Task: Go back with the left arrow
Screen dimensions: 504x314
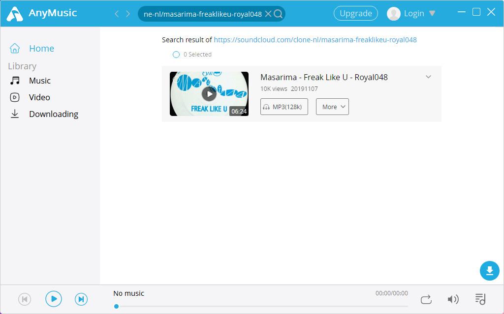Action: [117, 13]
